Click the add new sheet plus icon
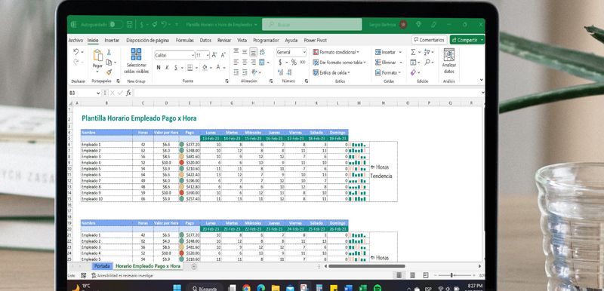 coord(194,266)
